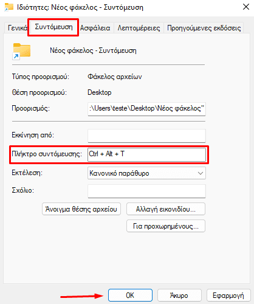
Task: Confirm with the OK button
Action: point(130,295)
